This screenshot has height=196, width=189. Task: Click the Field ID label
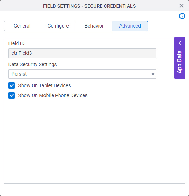pos(16,43)
